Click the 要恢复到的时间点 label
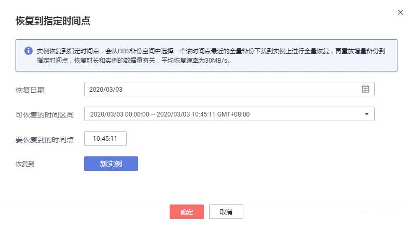This screenshot has height=234, width=413. click(x=45, y=140)
